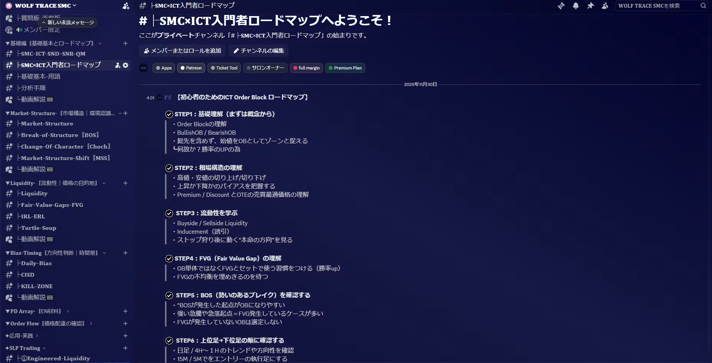Open Daily-Bias channel
Viewport: 712px width, 363px height.
67,263
